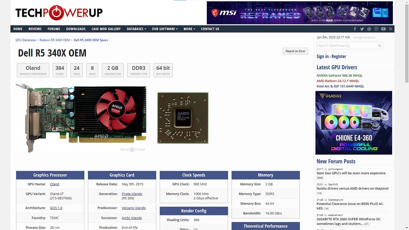
Task: Open the Patreon icon in the nav bar
Action: (x=369, y=29)
